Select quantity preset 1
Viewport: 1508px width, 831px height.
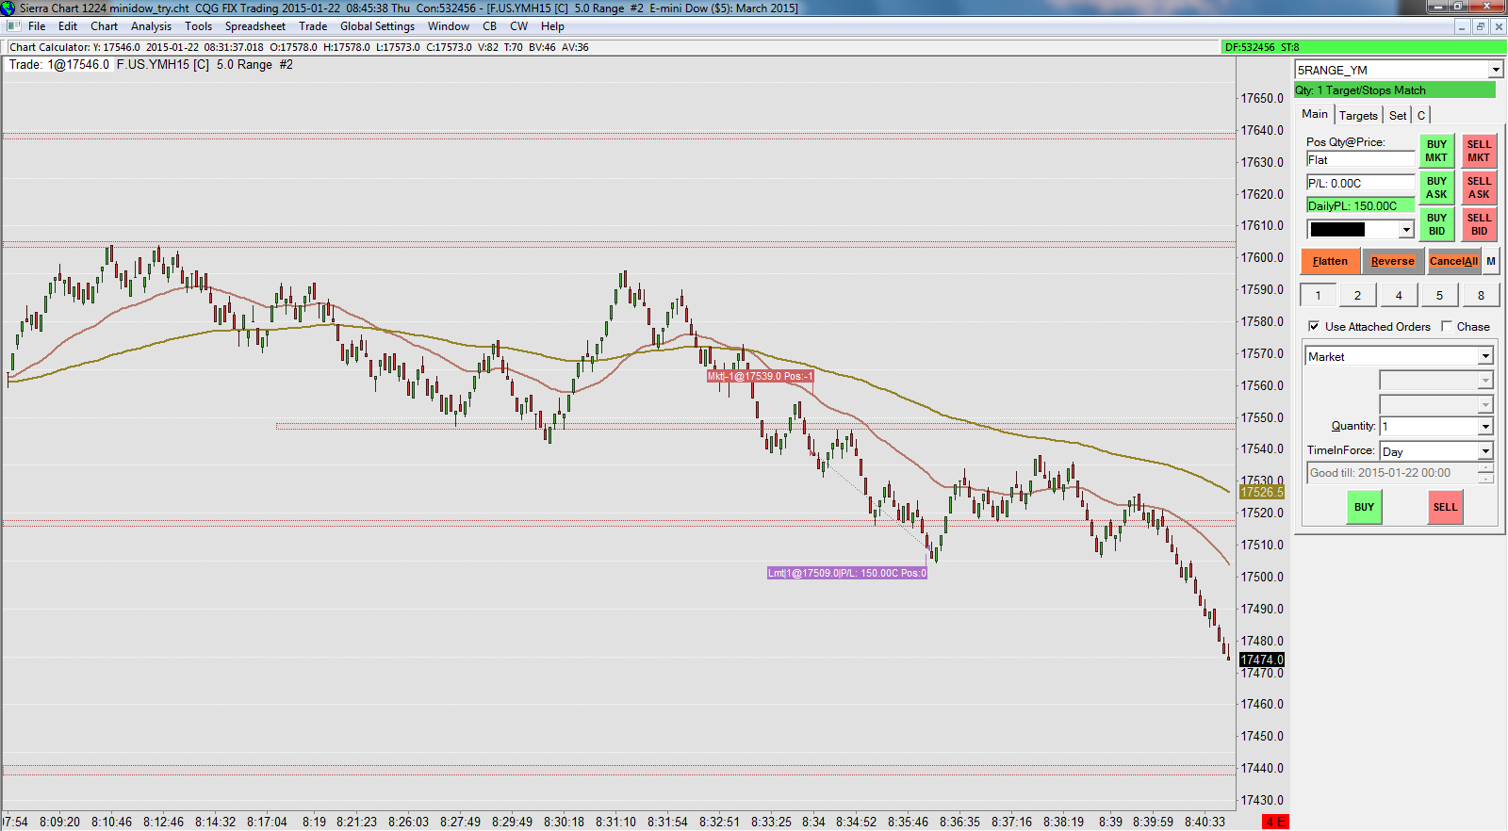coord(1318,295)
